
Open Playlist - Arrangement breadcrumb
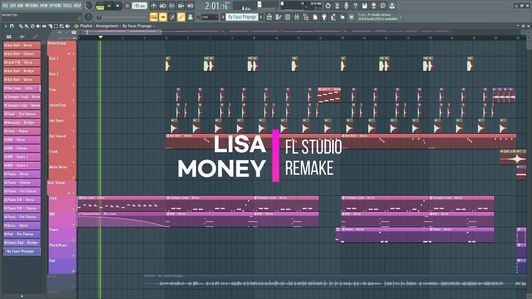click(x=99, y=26)
